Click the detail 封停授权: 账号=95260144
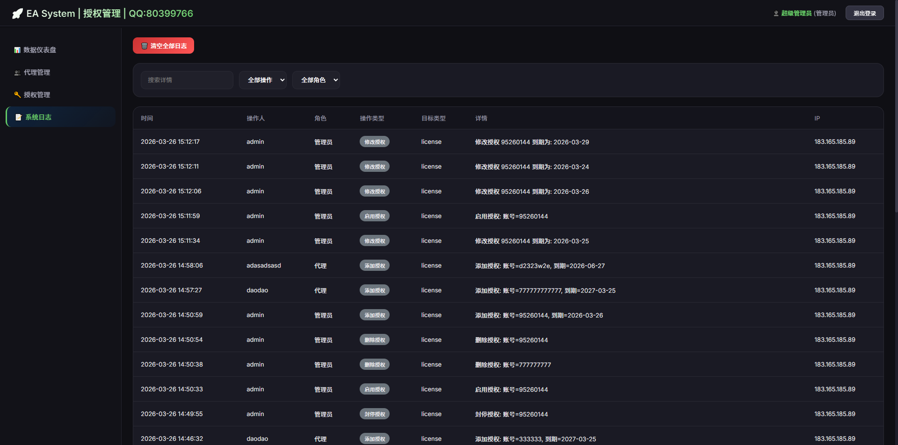This screenshot has height=445, width=898. 512,414
